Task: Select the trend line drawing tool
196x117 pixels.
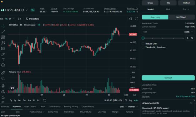Action: click(x=3, y=32)
